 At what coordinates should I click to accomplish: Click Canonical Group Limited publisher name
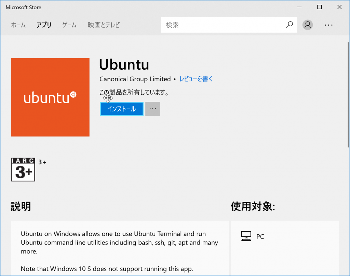[135, 79]
